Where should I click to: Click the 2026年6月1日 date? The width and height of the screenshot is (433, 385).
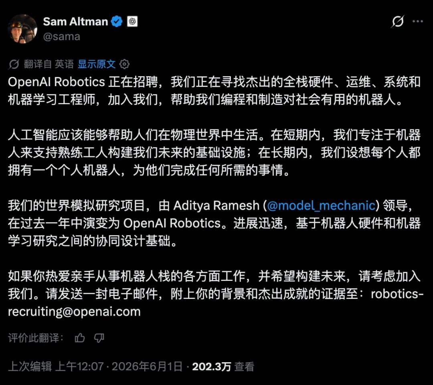click(x=147, y=367)
